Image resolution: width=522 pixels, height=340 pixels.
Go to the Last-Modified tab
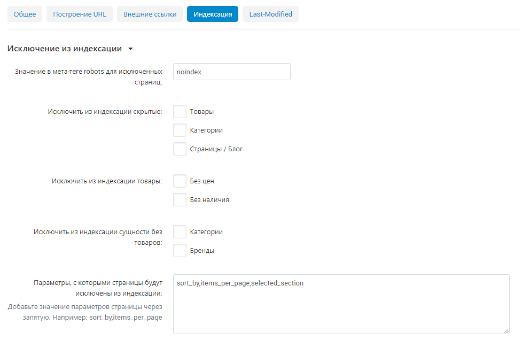(271, 14)
